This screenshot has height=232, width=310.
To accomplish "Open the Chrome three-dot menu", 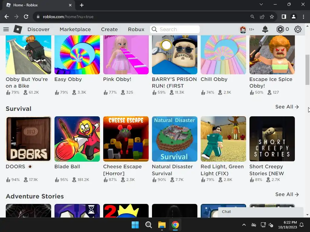I will 303,17.
